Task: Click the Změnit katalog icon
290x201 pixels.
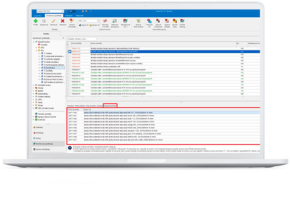Action: click(182, 21)
